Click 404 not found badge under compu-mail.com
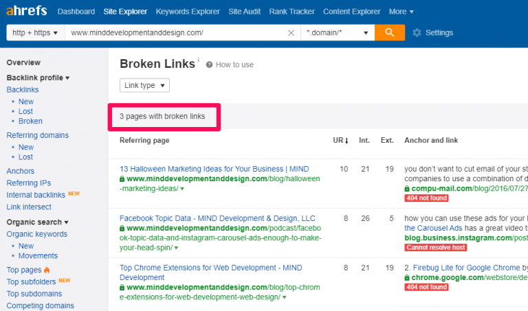528x311 pixels. 427,198
